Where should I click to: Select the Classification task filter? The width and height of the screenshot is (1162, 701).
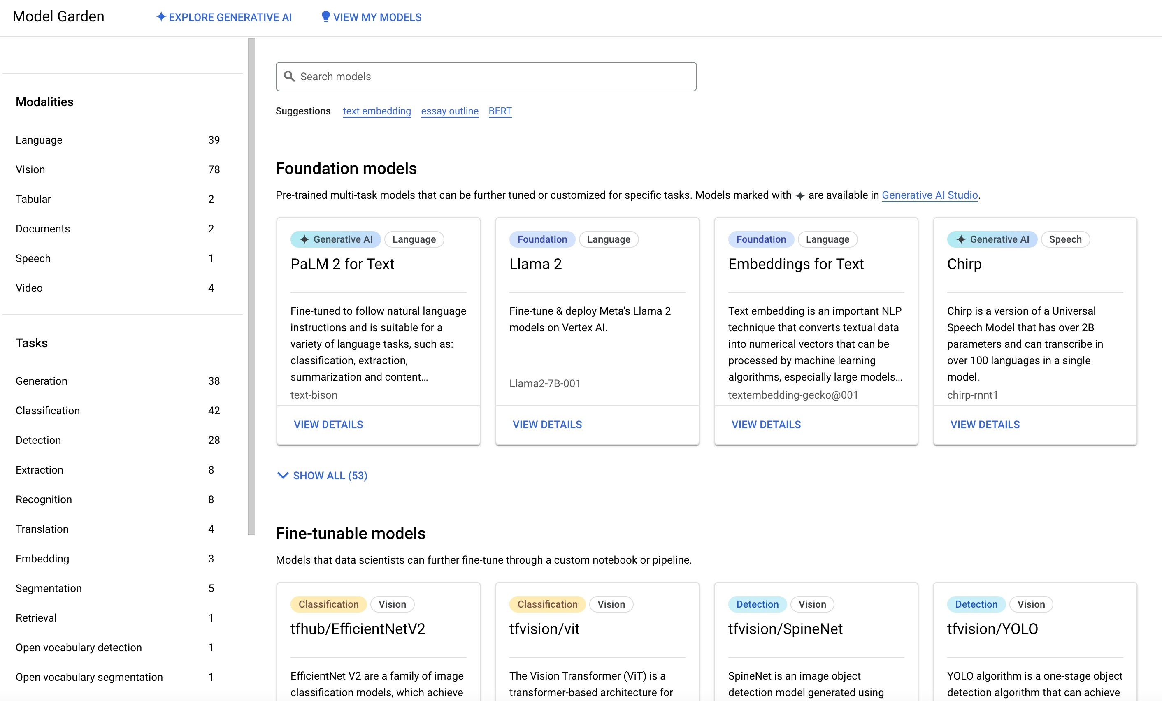(118, 411)
